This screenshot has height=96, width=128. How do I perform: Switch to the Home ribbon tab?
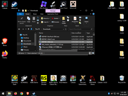point(27,14)
